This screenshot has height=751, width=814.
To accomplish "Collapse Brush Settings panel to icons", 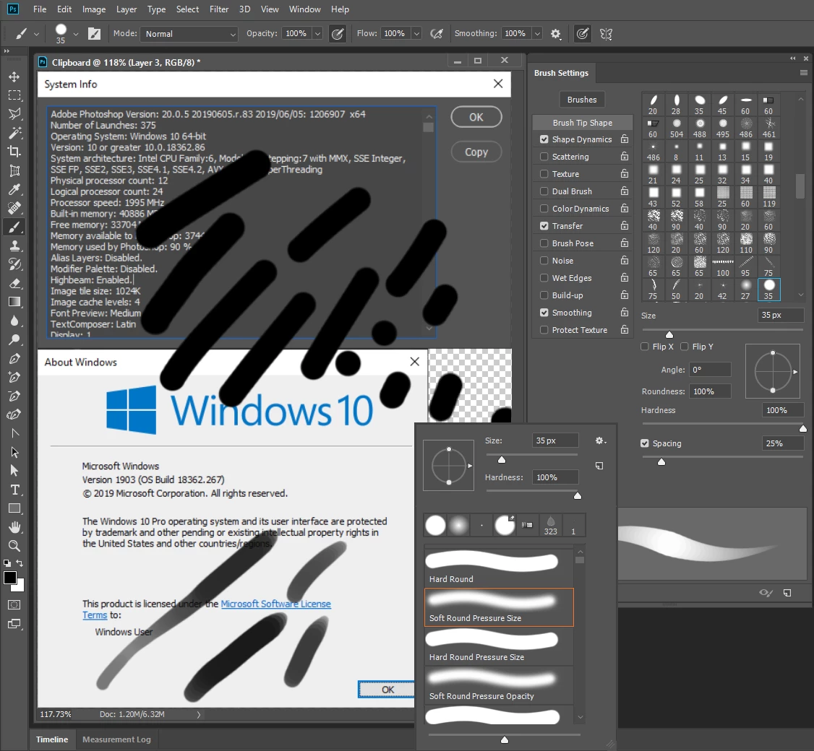I will pyautogui.click(x=793, y=58).
